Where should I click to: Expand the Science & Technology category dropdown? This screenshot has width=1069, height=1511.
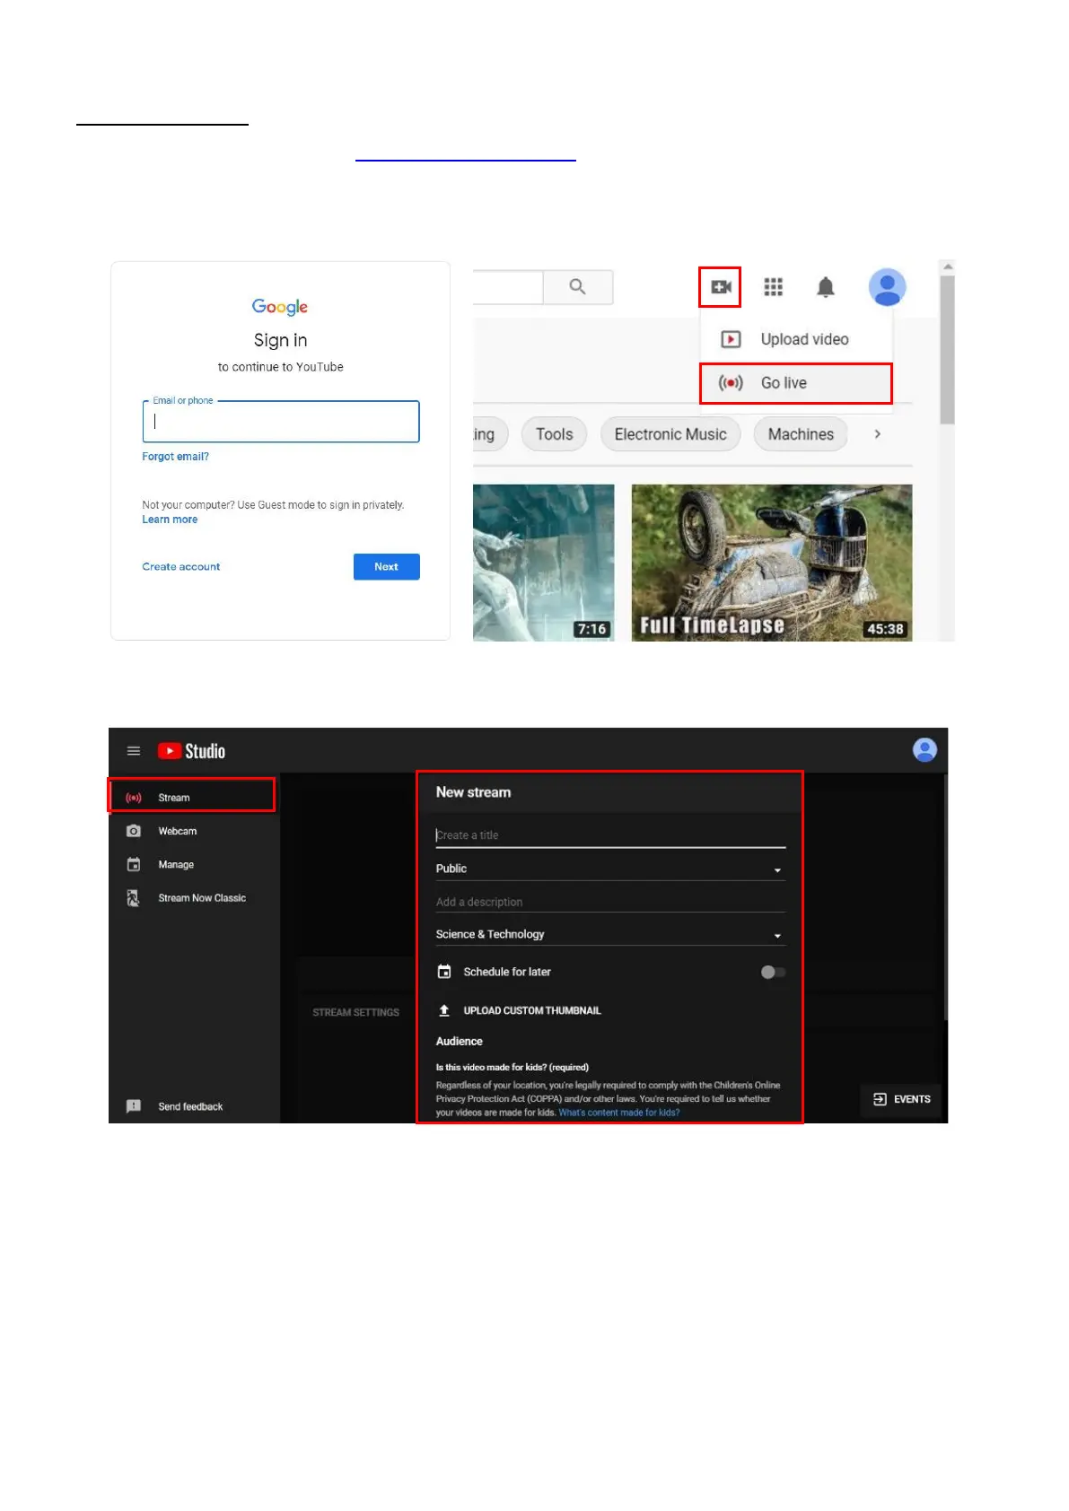point(777,935)
